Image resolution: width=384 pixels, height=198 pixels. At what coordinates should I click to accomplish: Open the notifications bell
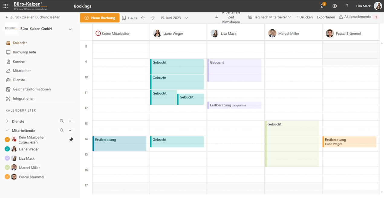tap(322, 6)
